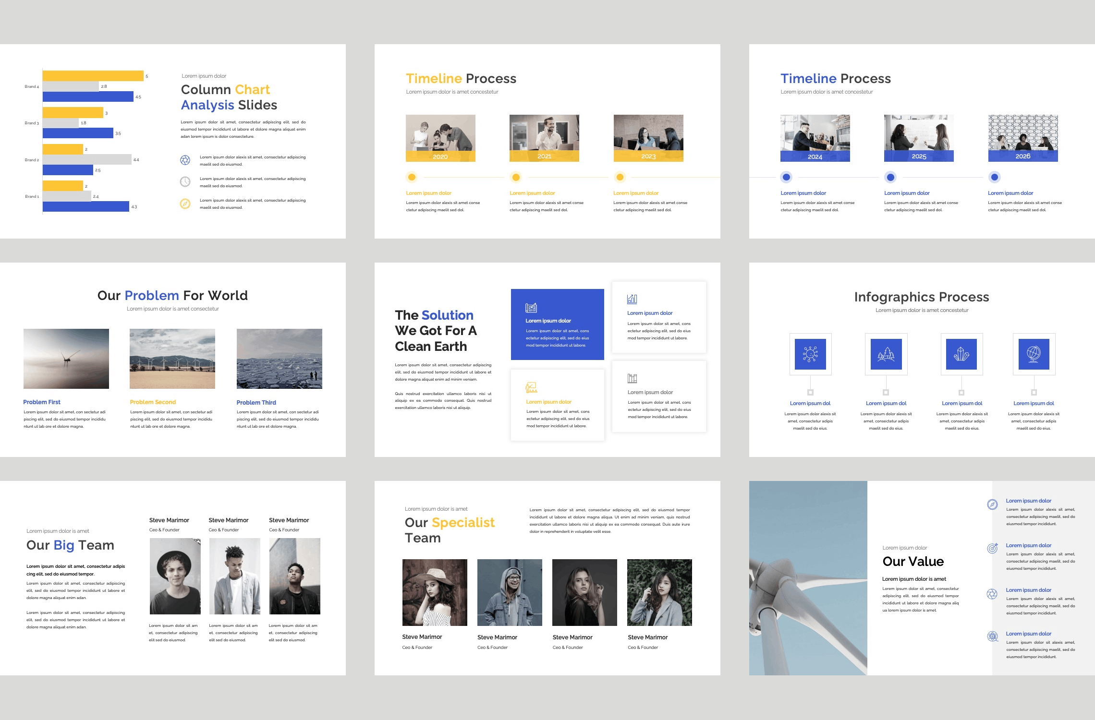
Task: Click the blue aperture icon on Column Chart slide
Action: 185,160
